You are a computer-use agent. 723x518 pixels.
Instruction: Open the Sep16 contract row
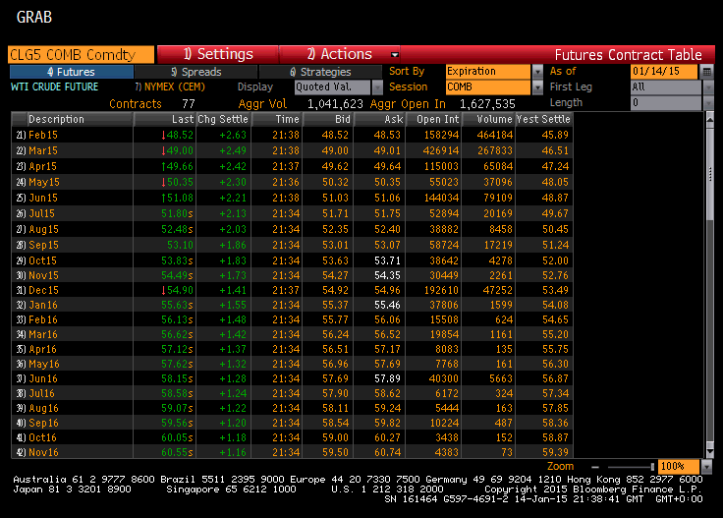click(x=292, y=423)
